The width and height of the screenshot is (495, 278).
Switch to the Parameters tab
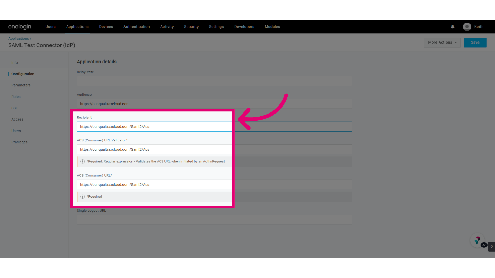21,85
